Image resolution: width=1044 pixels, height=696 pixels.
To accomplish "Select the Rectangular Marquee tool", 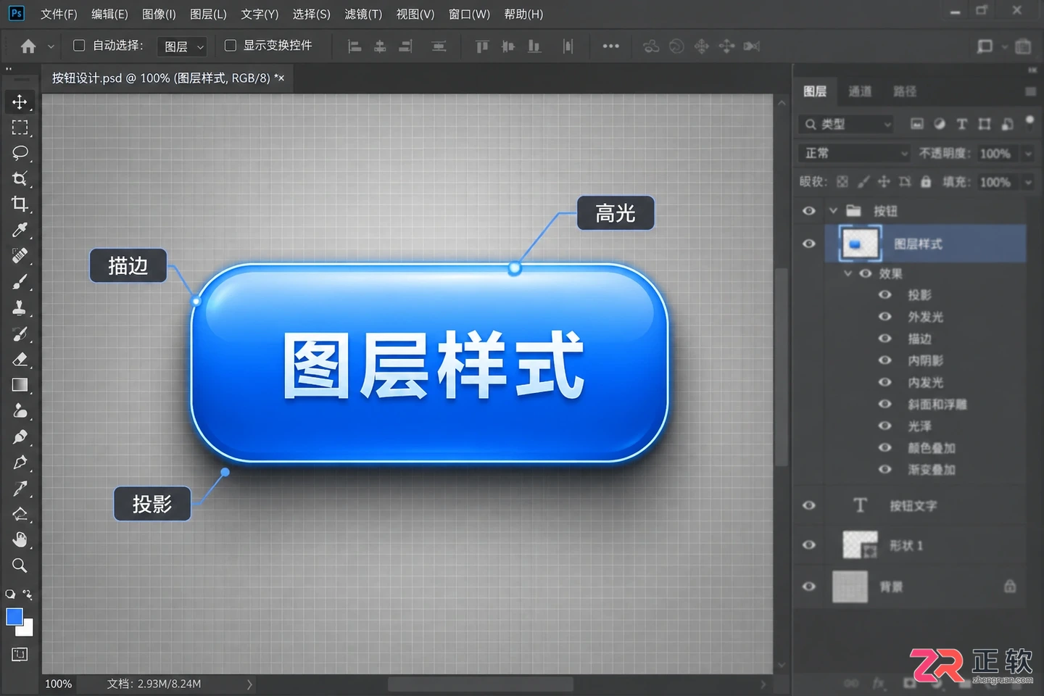I will [x=20, y=128].
